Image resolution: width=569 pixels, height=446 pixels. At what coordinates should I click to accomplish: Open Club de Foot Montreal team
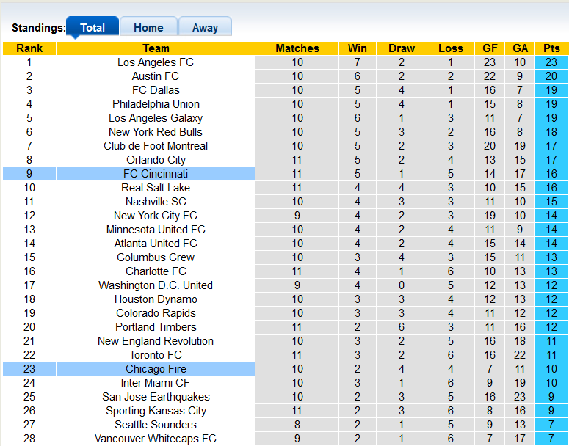[156, 146]
